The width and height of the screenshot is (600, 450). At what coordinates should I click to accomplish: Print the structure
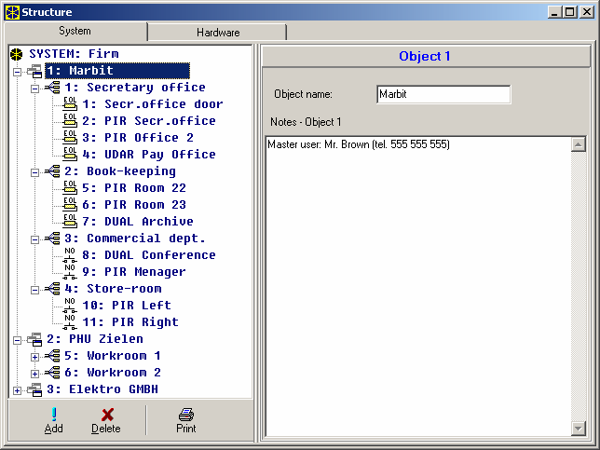[186, 420]
